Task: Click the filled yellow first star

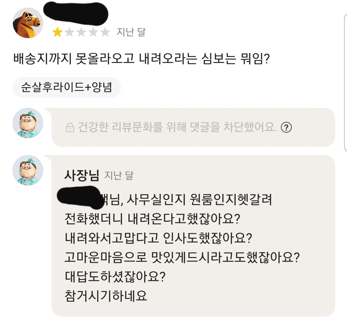Action: tap(57, 32)
